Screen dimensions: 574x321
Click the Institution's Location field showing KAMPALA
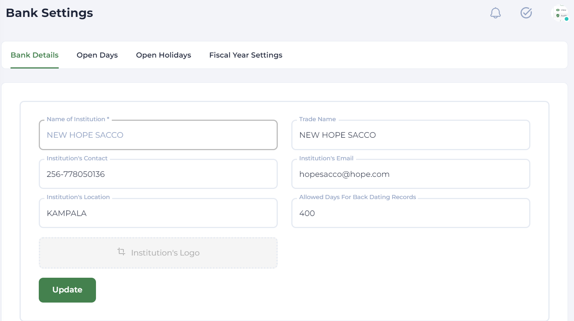coord(158,213)
